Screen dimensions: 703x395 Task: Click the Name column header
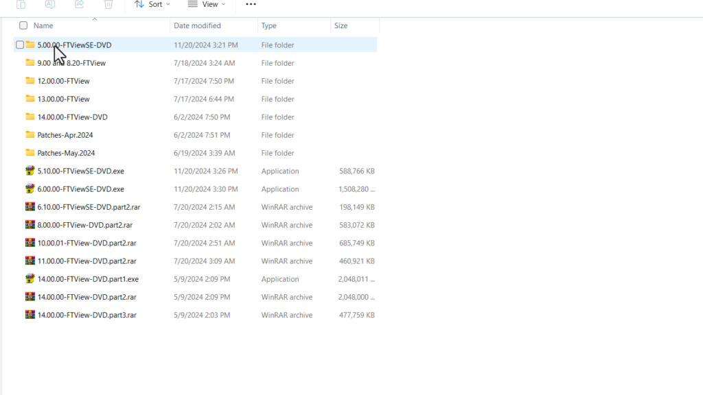43,25
